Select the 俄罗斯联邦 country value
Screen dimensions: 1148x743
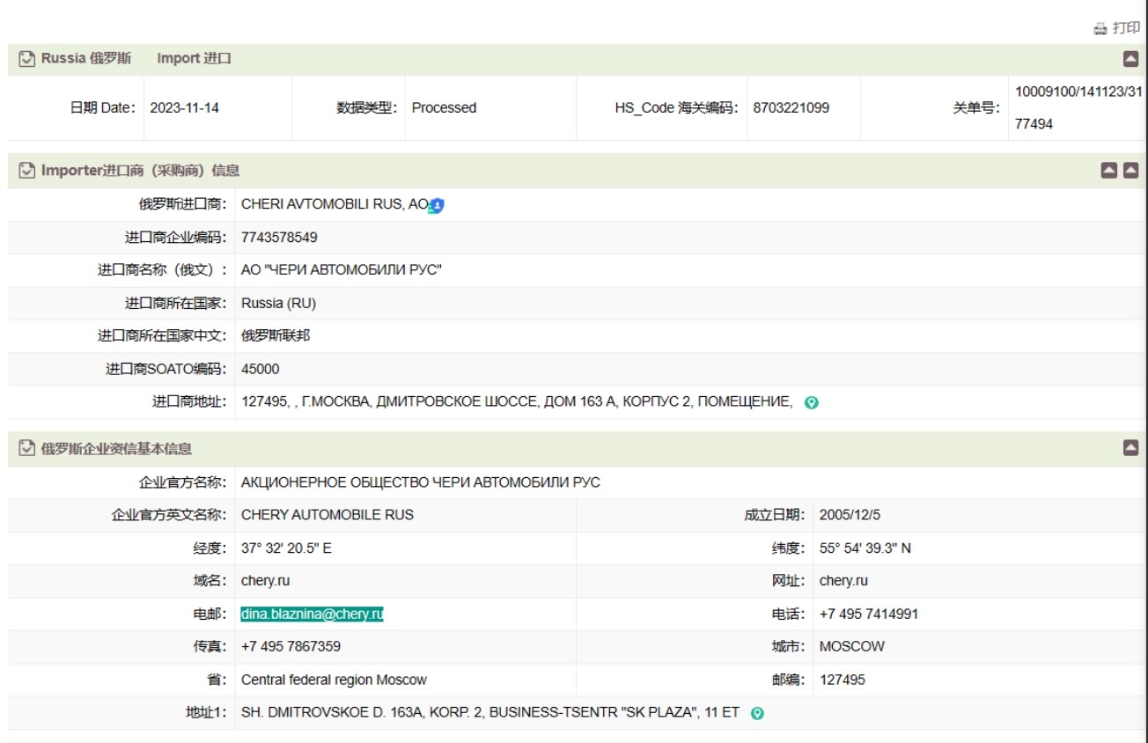pyautogui.click(x=276, y=336)
